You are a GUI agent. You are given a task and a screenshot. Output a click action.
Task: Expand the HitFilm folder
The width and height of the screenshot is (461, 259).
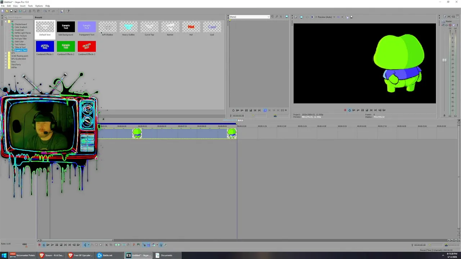[5, 68]
